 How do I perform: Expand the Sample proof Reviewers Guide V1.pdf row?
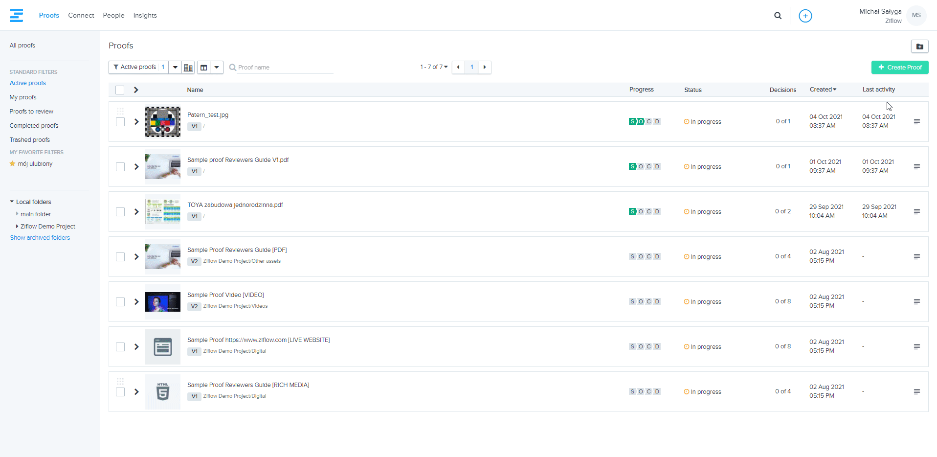pos(136,167)
